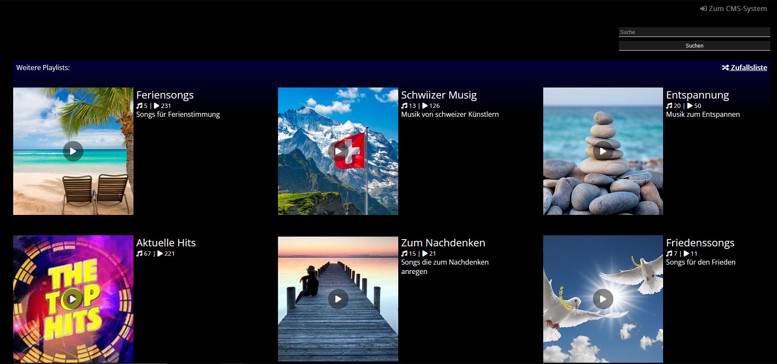Click the shuffle icon beside Zufallsliste

pos(725,68)
